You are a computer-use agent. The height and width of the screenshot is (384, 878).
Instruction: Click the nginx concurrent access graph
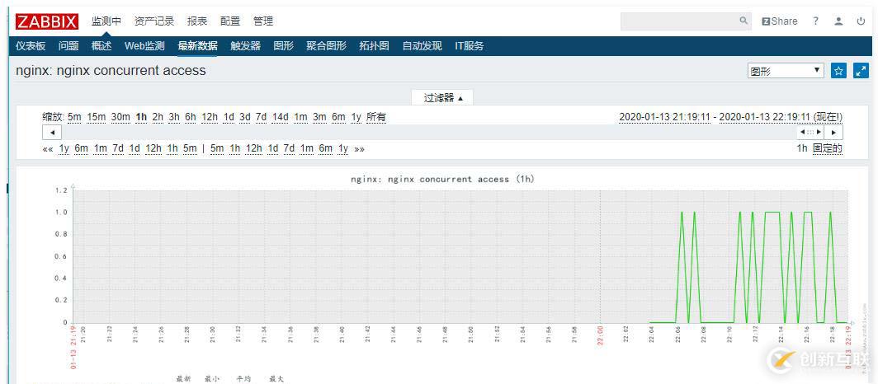coord(460,256)
